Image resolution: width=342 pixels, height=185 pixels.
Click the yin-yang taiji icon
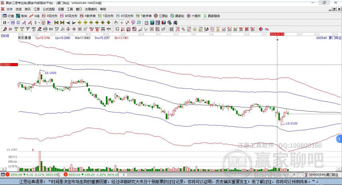[261, 29]
